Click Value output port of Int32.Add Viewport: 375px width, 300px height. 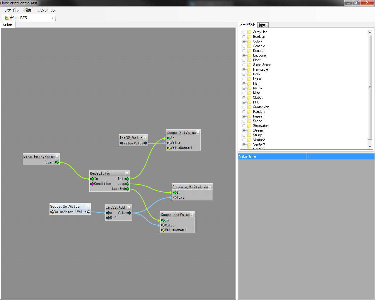(x=129, y=213)
